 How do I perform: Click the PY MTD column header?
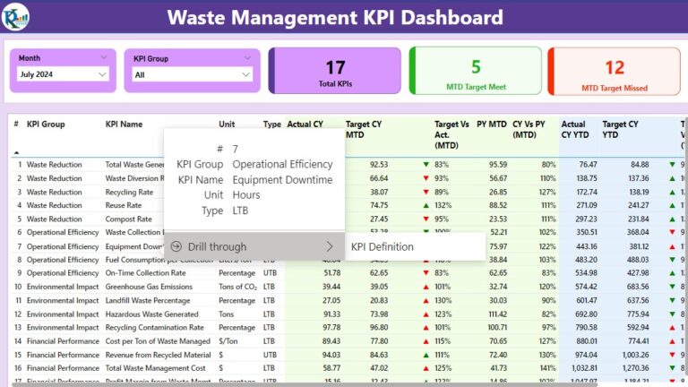(492, 125)
